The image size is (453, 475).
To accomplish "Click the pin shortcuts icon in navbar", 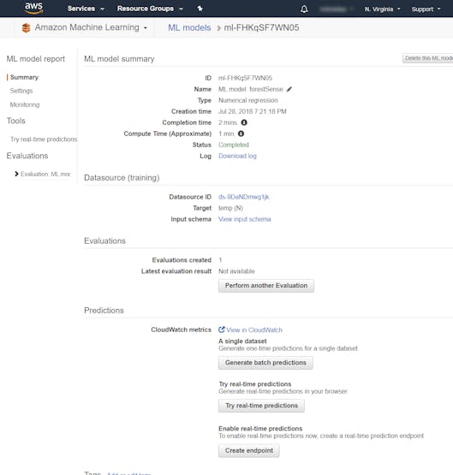I will pos(200,9).
